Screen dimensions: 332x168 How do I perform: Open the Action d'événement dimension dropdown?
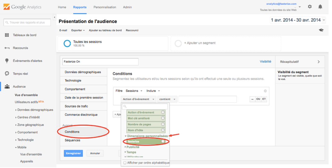[139, 99]
